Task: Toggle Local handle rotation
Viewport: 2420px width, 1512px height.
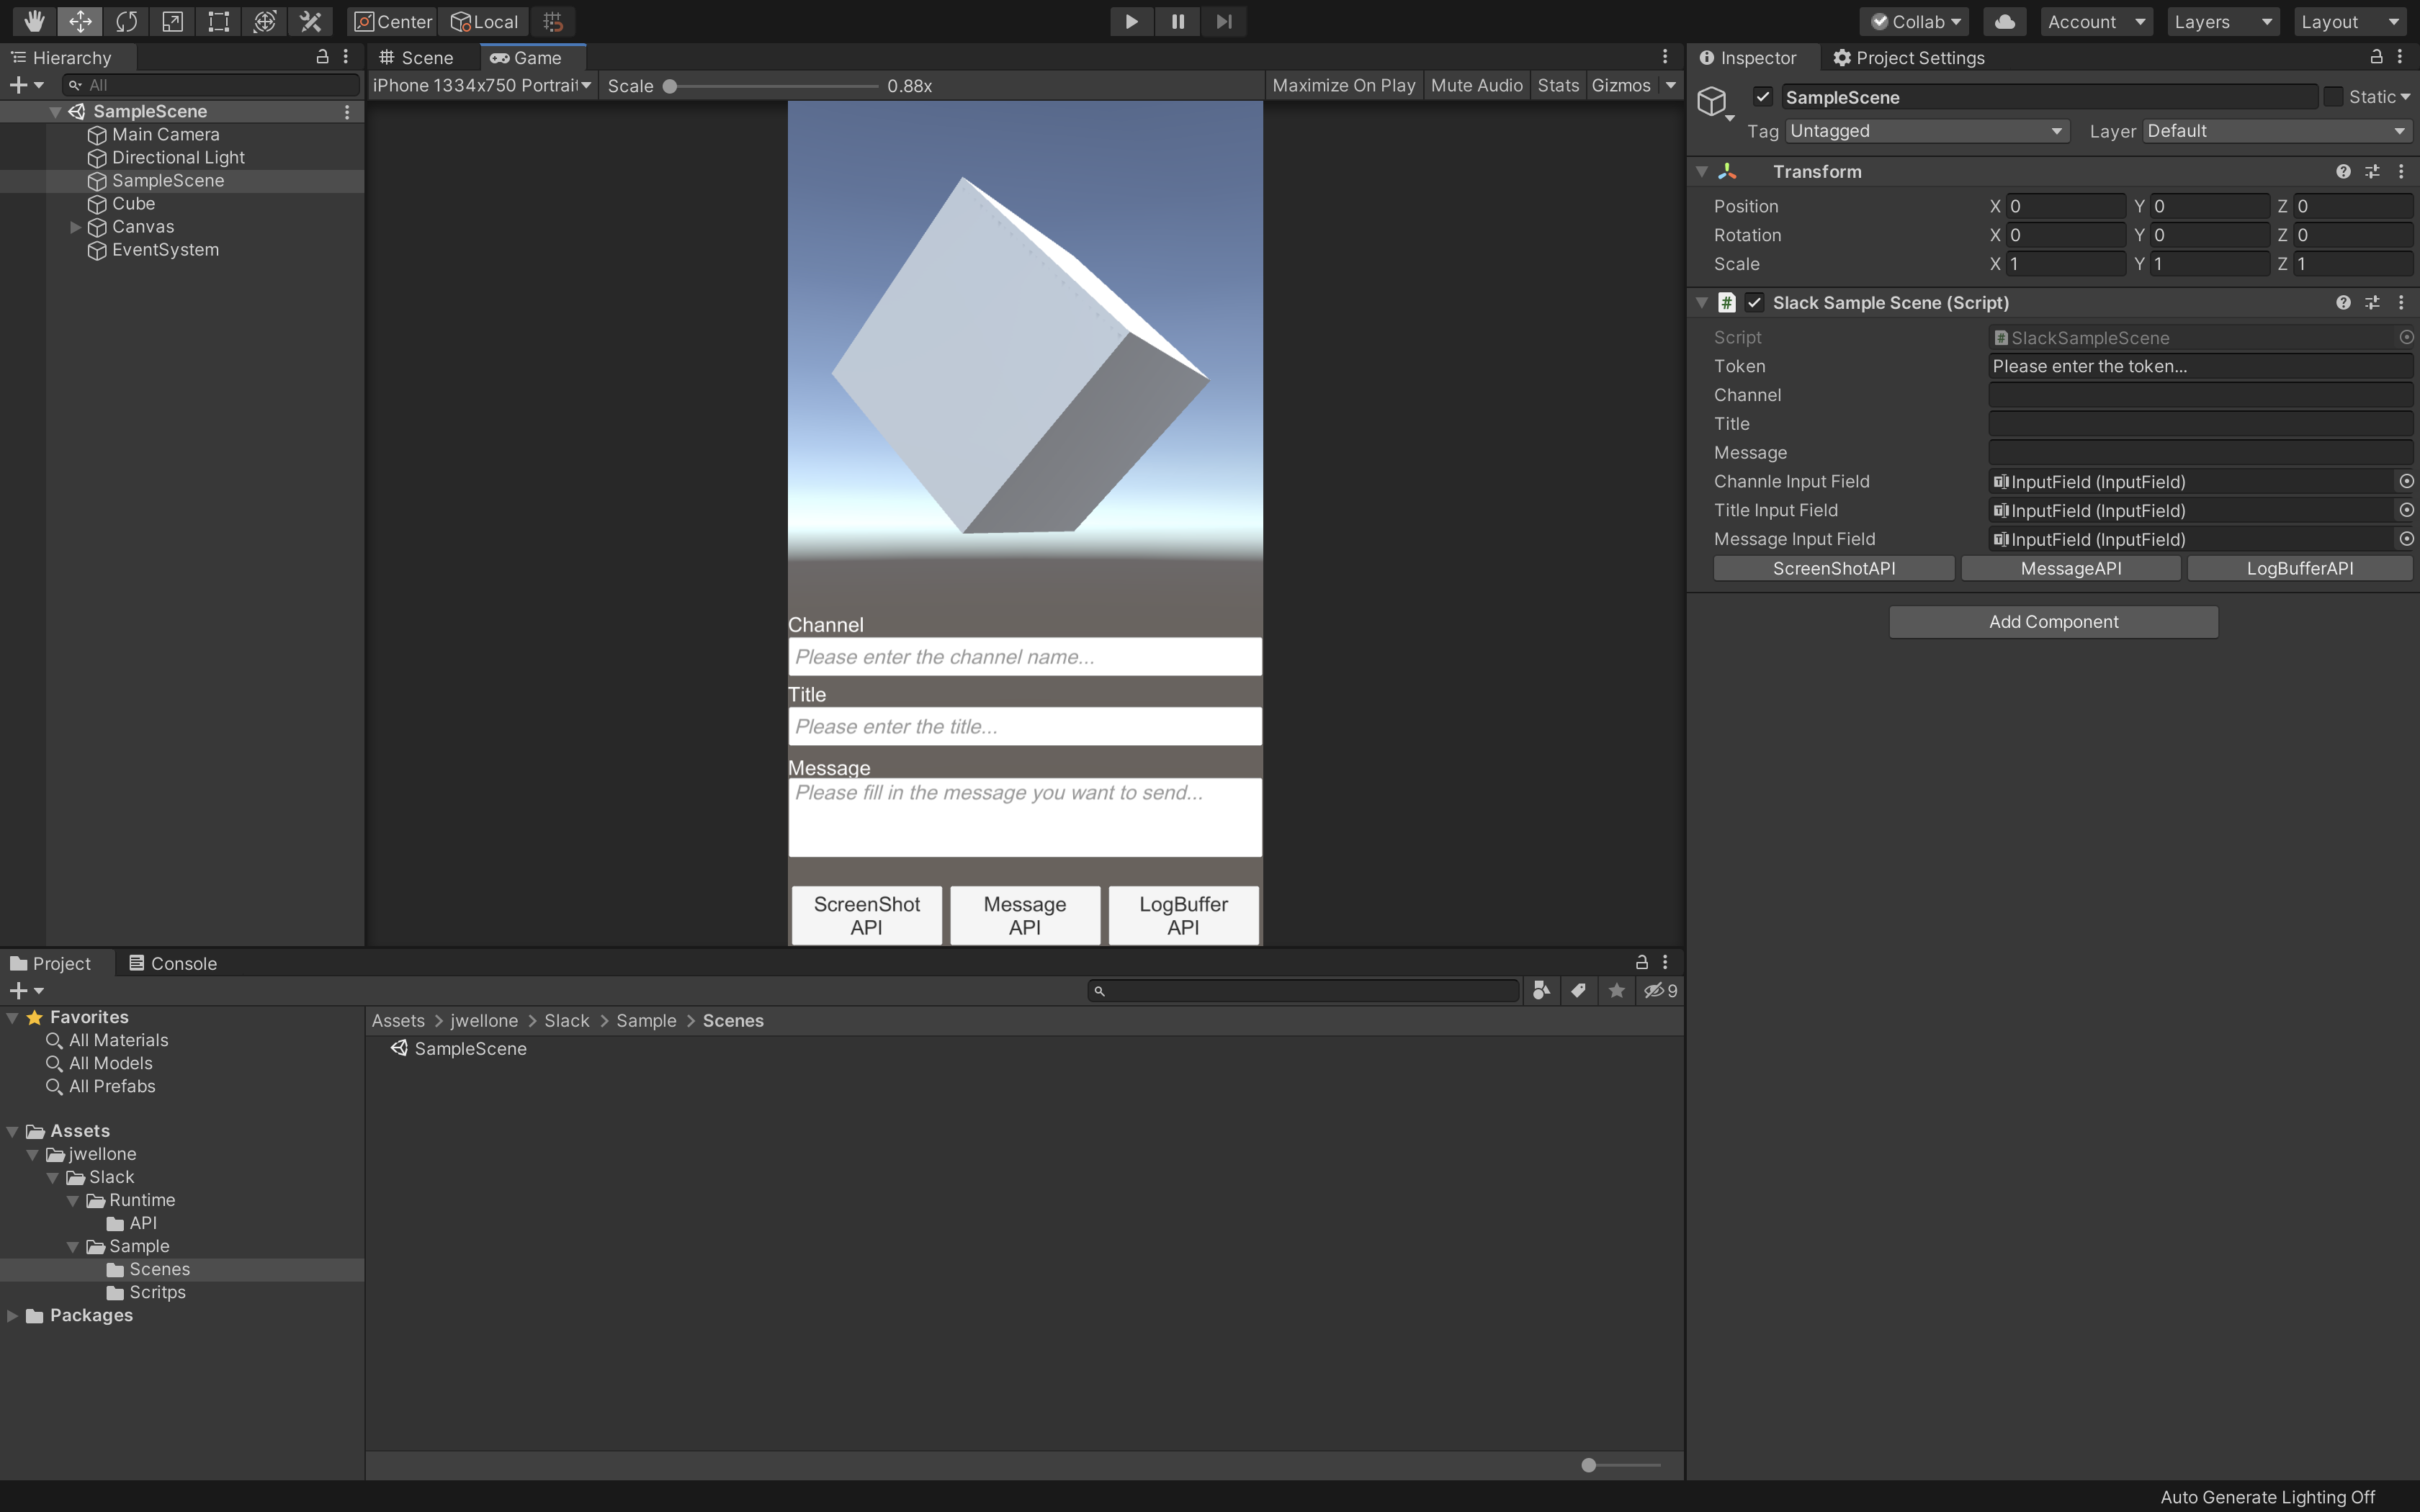Action: point(484,21)
